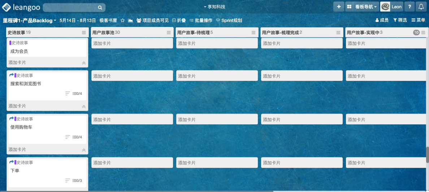Click the search input field
The height and width of the screenshot is (192, 429).
coord(70,7)
